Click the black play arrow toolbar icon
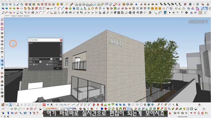The image size is (211, 118). click(170, 12)
